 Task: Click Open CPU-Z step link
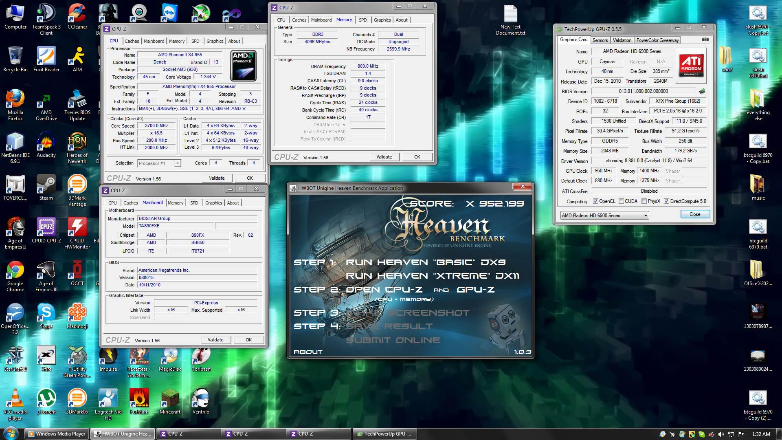pos(384,290)
